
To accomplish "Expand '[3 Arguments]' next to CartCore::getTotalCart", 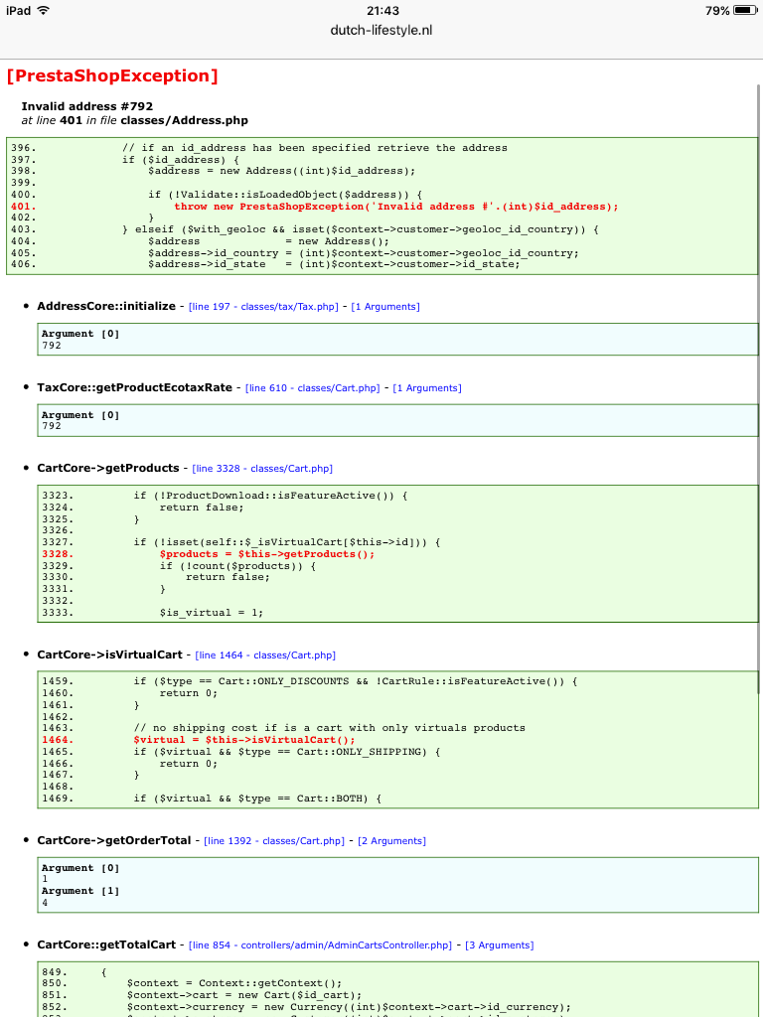I will pyautogui.click(x=500, y=945).
